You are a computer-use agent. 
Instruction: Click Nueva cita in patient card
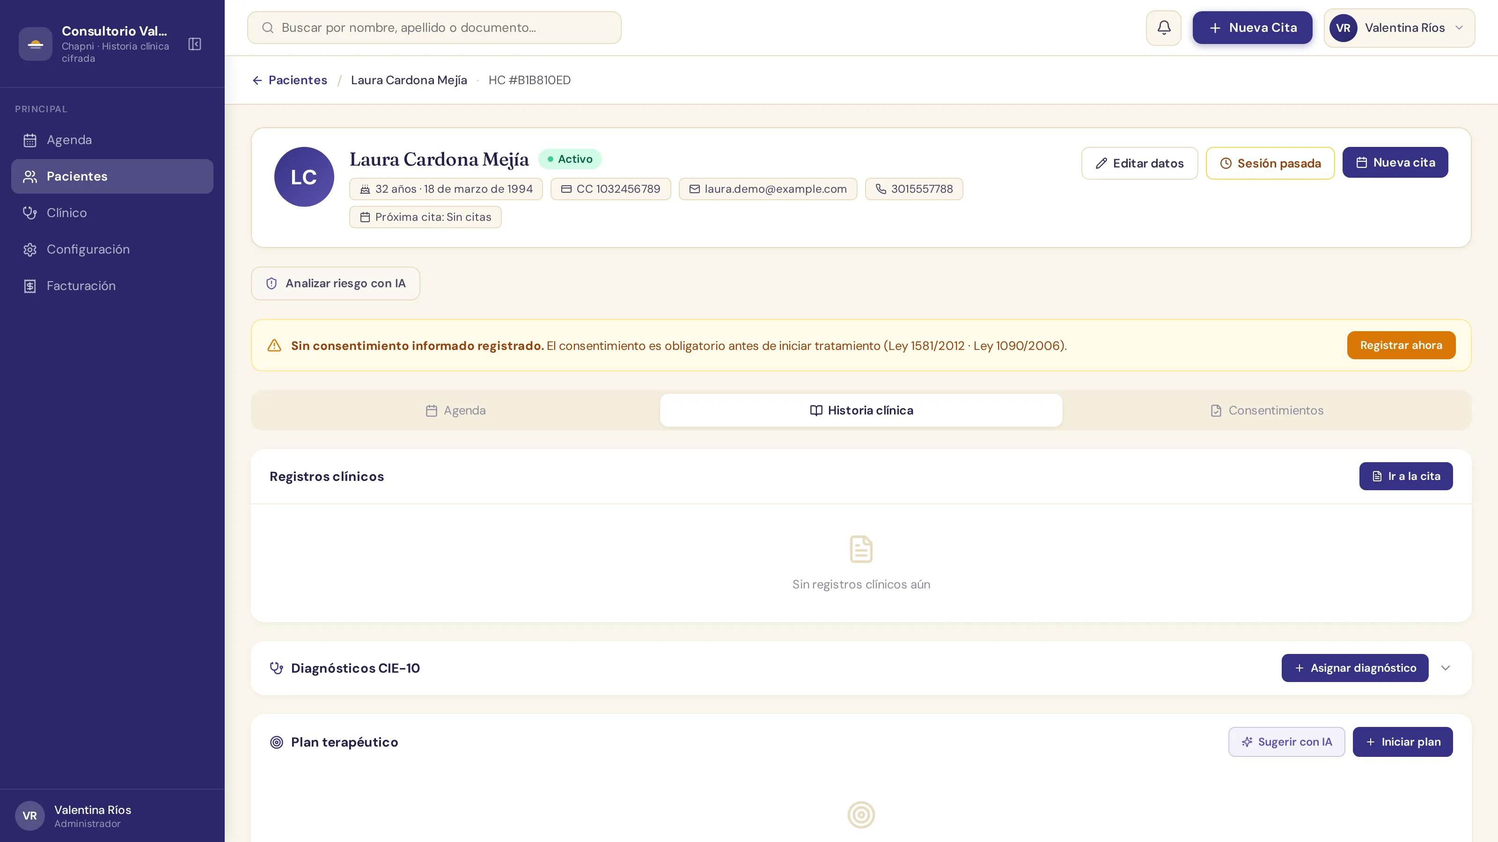1395,162
